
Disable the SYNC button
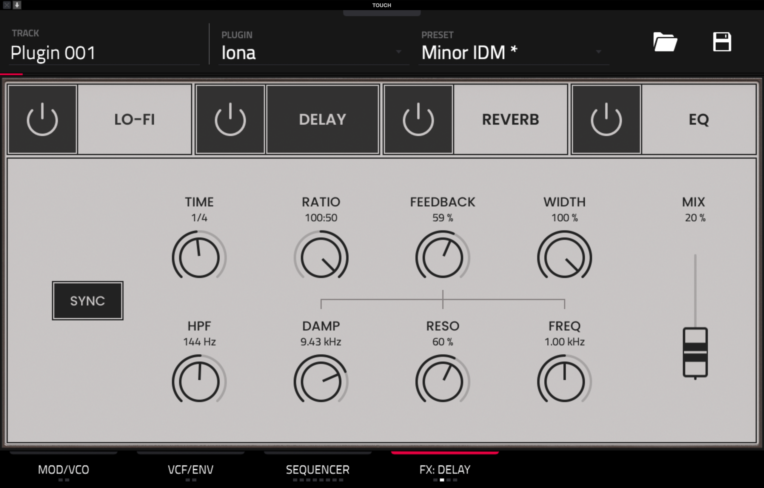pos(87,300)
